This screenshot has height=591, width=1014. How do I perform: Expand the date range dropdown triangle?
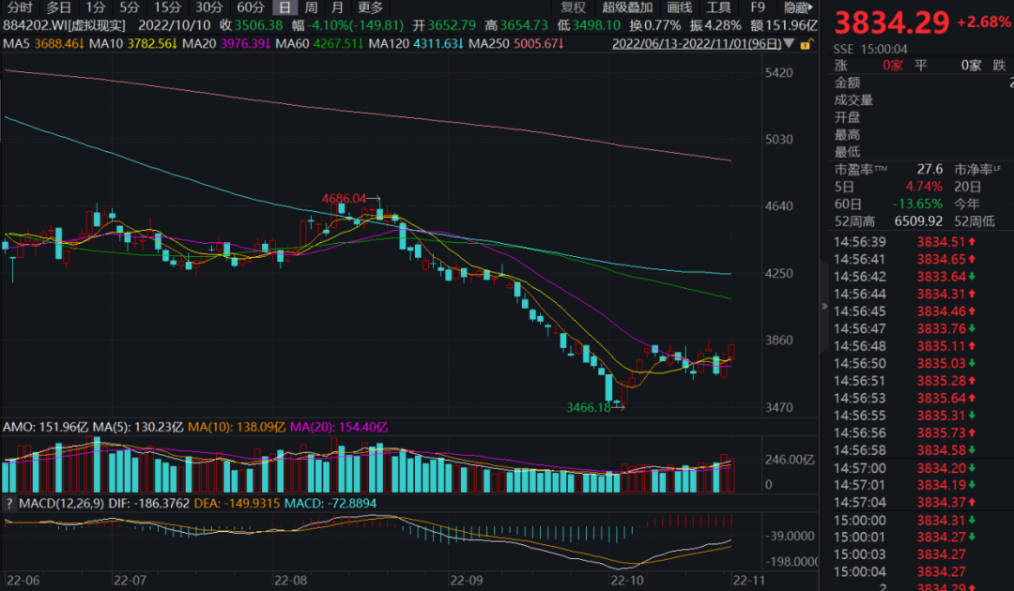coord(789,44)
